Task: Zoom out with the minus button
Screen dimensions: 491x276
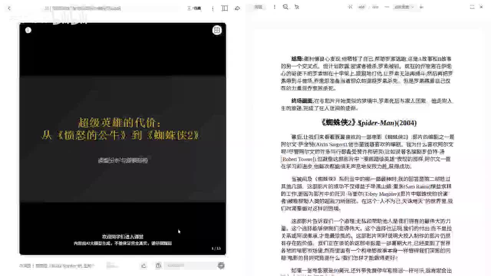Action: click(x=387, y=7)
